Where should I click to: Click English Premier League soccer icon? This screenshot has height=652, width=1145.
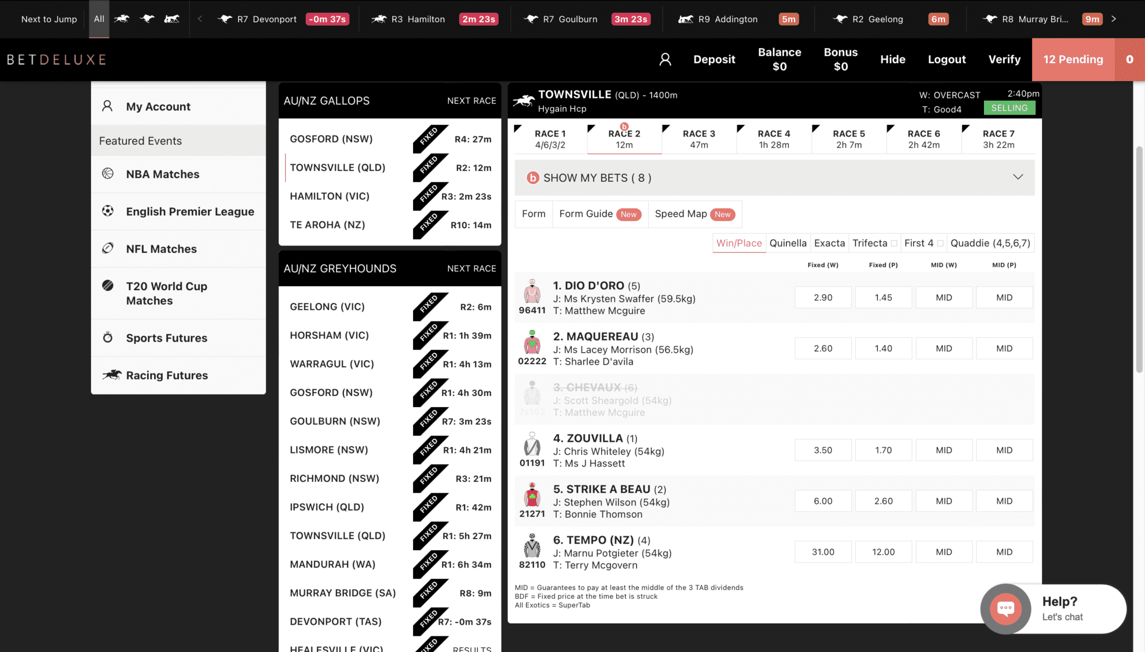(x=108, y=211)
